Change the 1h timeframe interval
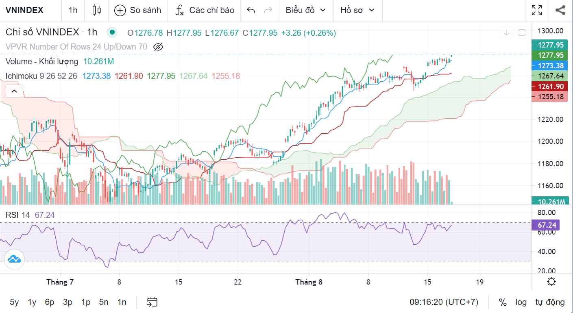Image resolution: width=573 pixels, height=313 pixels. 73,11
